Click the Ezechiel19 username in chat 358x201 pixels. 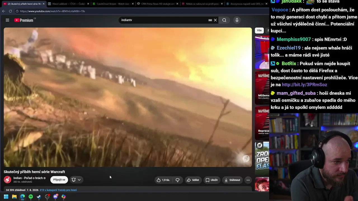pyautogui.click(x=289, y=48)
